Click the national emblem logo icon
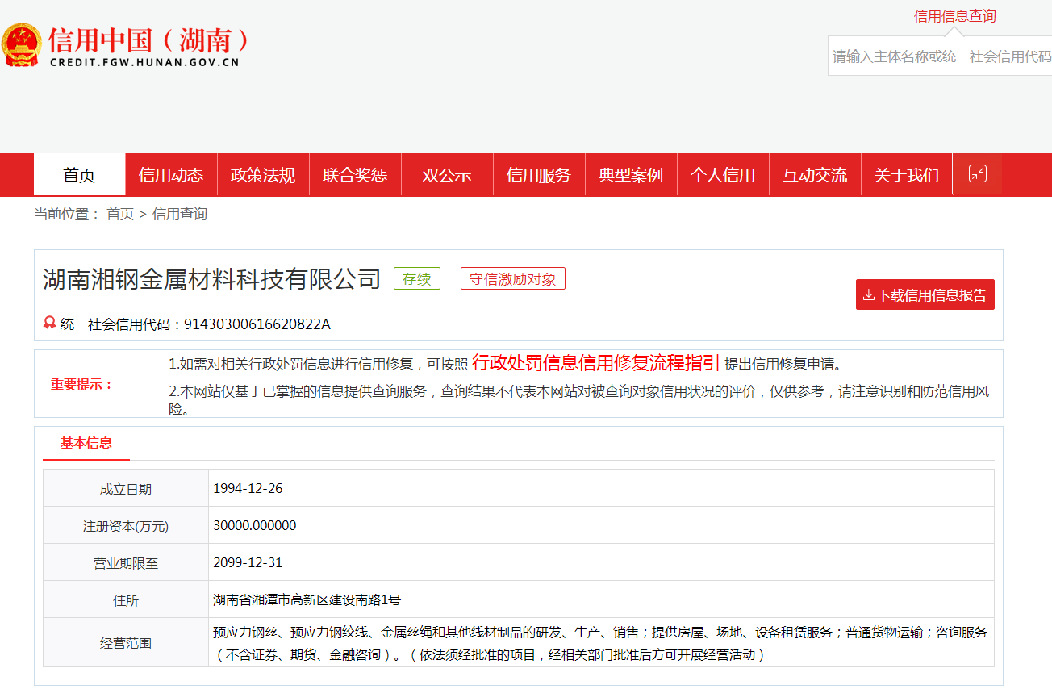 pos(22,45)
